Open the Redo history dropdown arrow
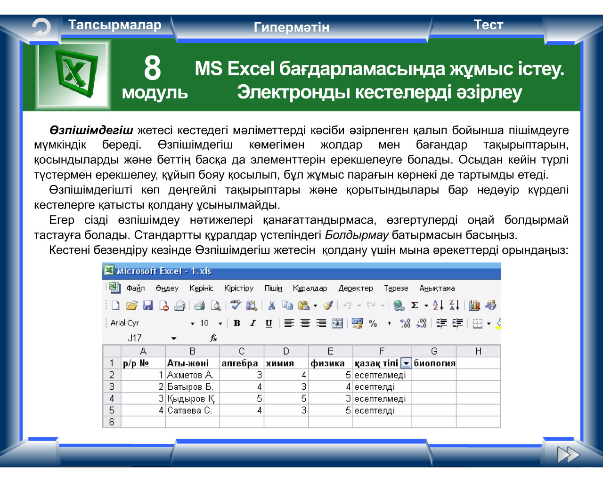 (x=382, y=305)
